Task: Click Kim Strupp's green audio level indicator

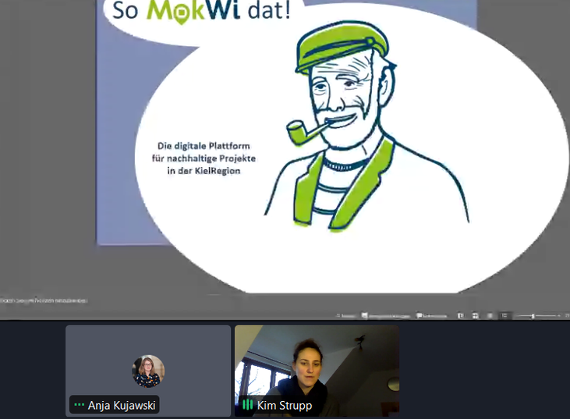Action: 247,405
